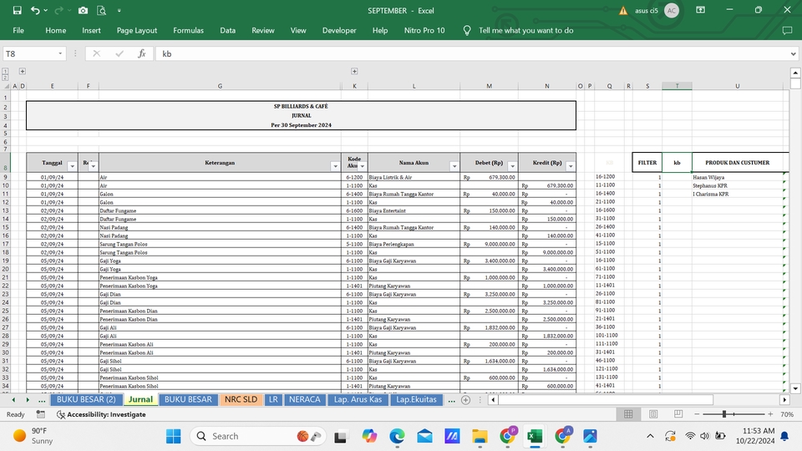The image size is (802, 451).
Task: Click the zoom slider handle
Action: pos(724,414)
